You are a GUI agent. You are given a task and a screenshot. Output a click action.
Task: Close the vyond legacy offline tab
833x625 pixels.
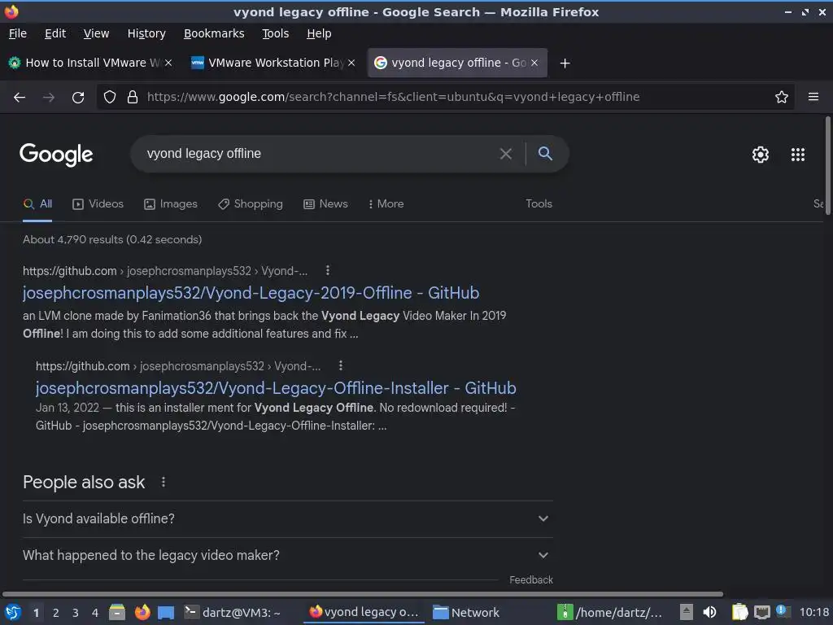coord(534,63)
